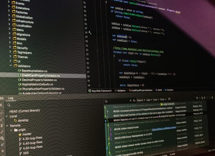Open the URL link in code comment
The height and width of the screenshot is (156, 215).
(139, 50)
